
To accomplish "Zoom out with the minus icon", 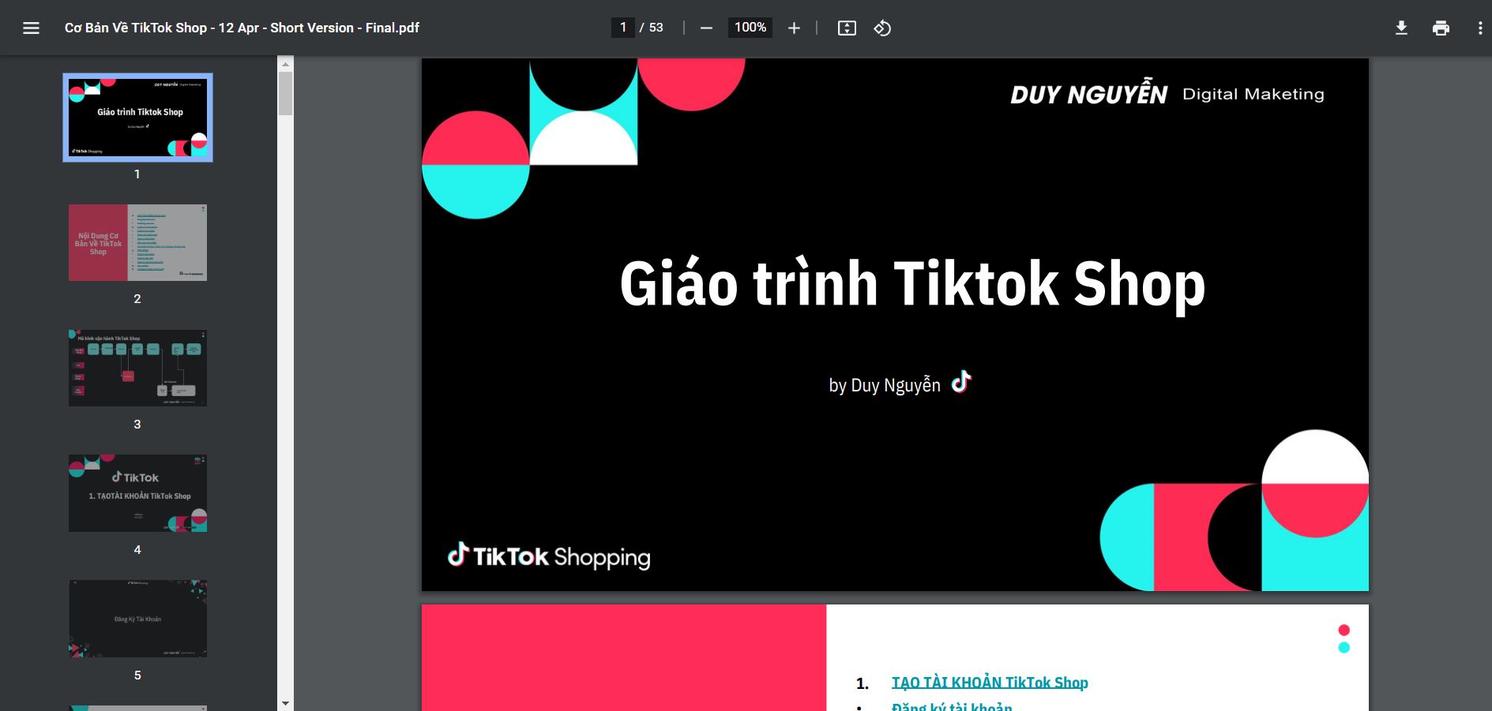I will click(706, 28).
